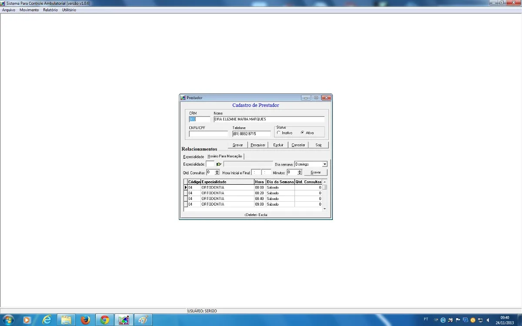Launch Firefox from the taskbar
The image size is (522, 326).
click(x=85, y=320)
